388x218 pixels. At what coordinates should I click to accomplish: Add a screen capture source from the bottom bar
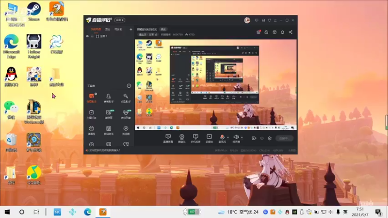[x=168, y=139]
